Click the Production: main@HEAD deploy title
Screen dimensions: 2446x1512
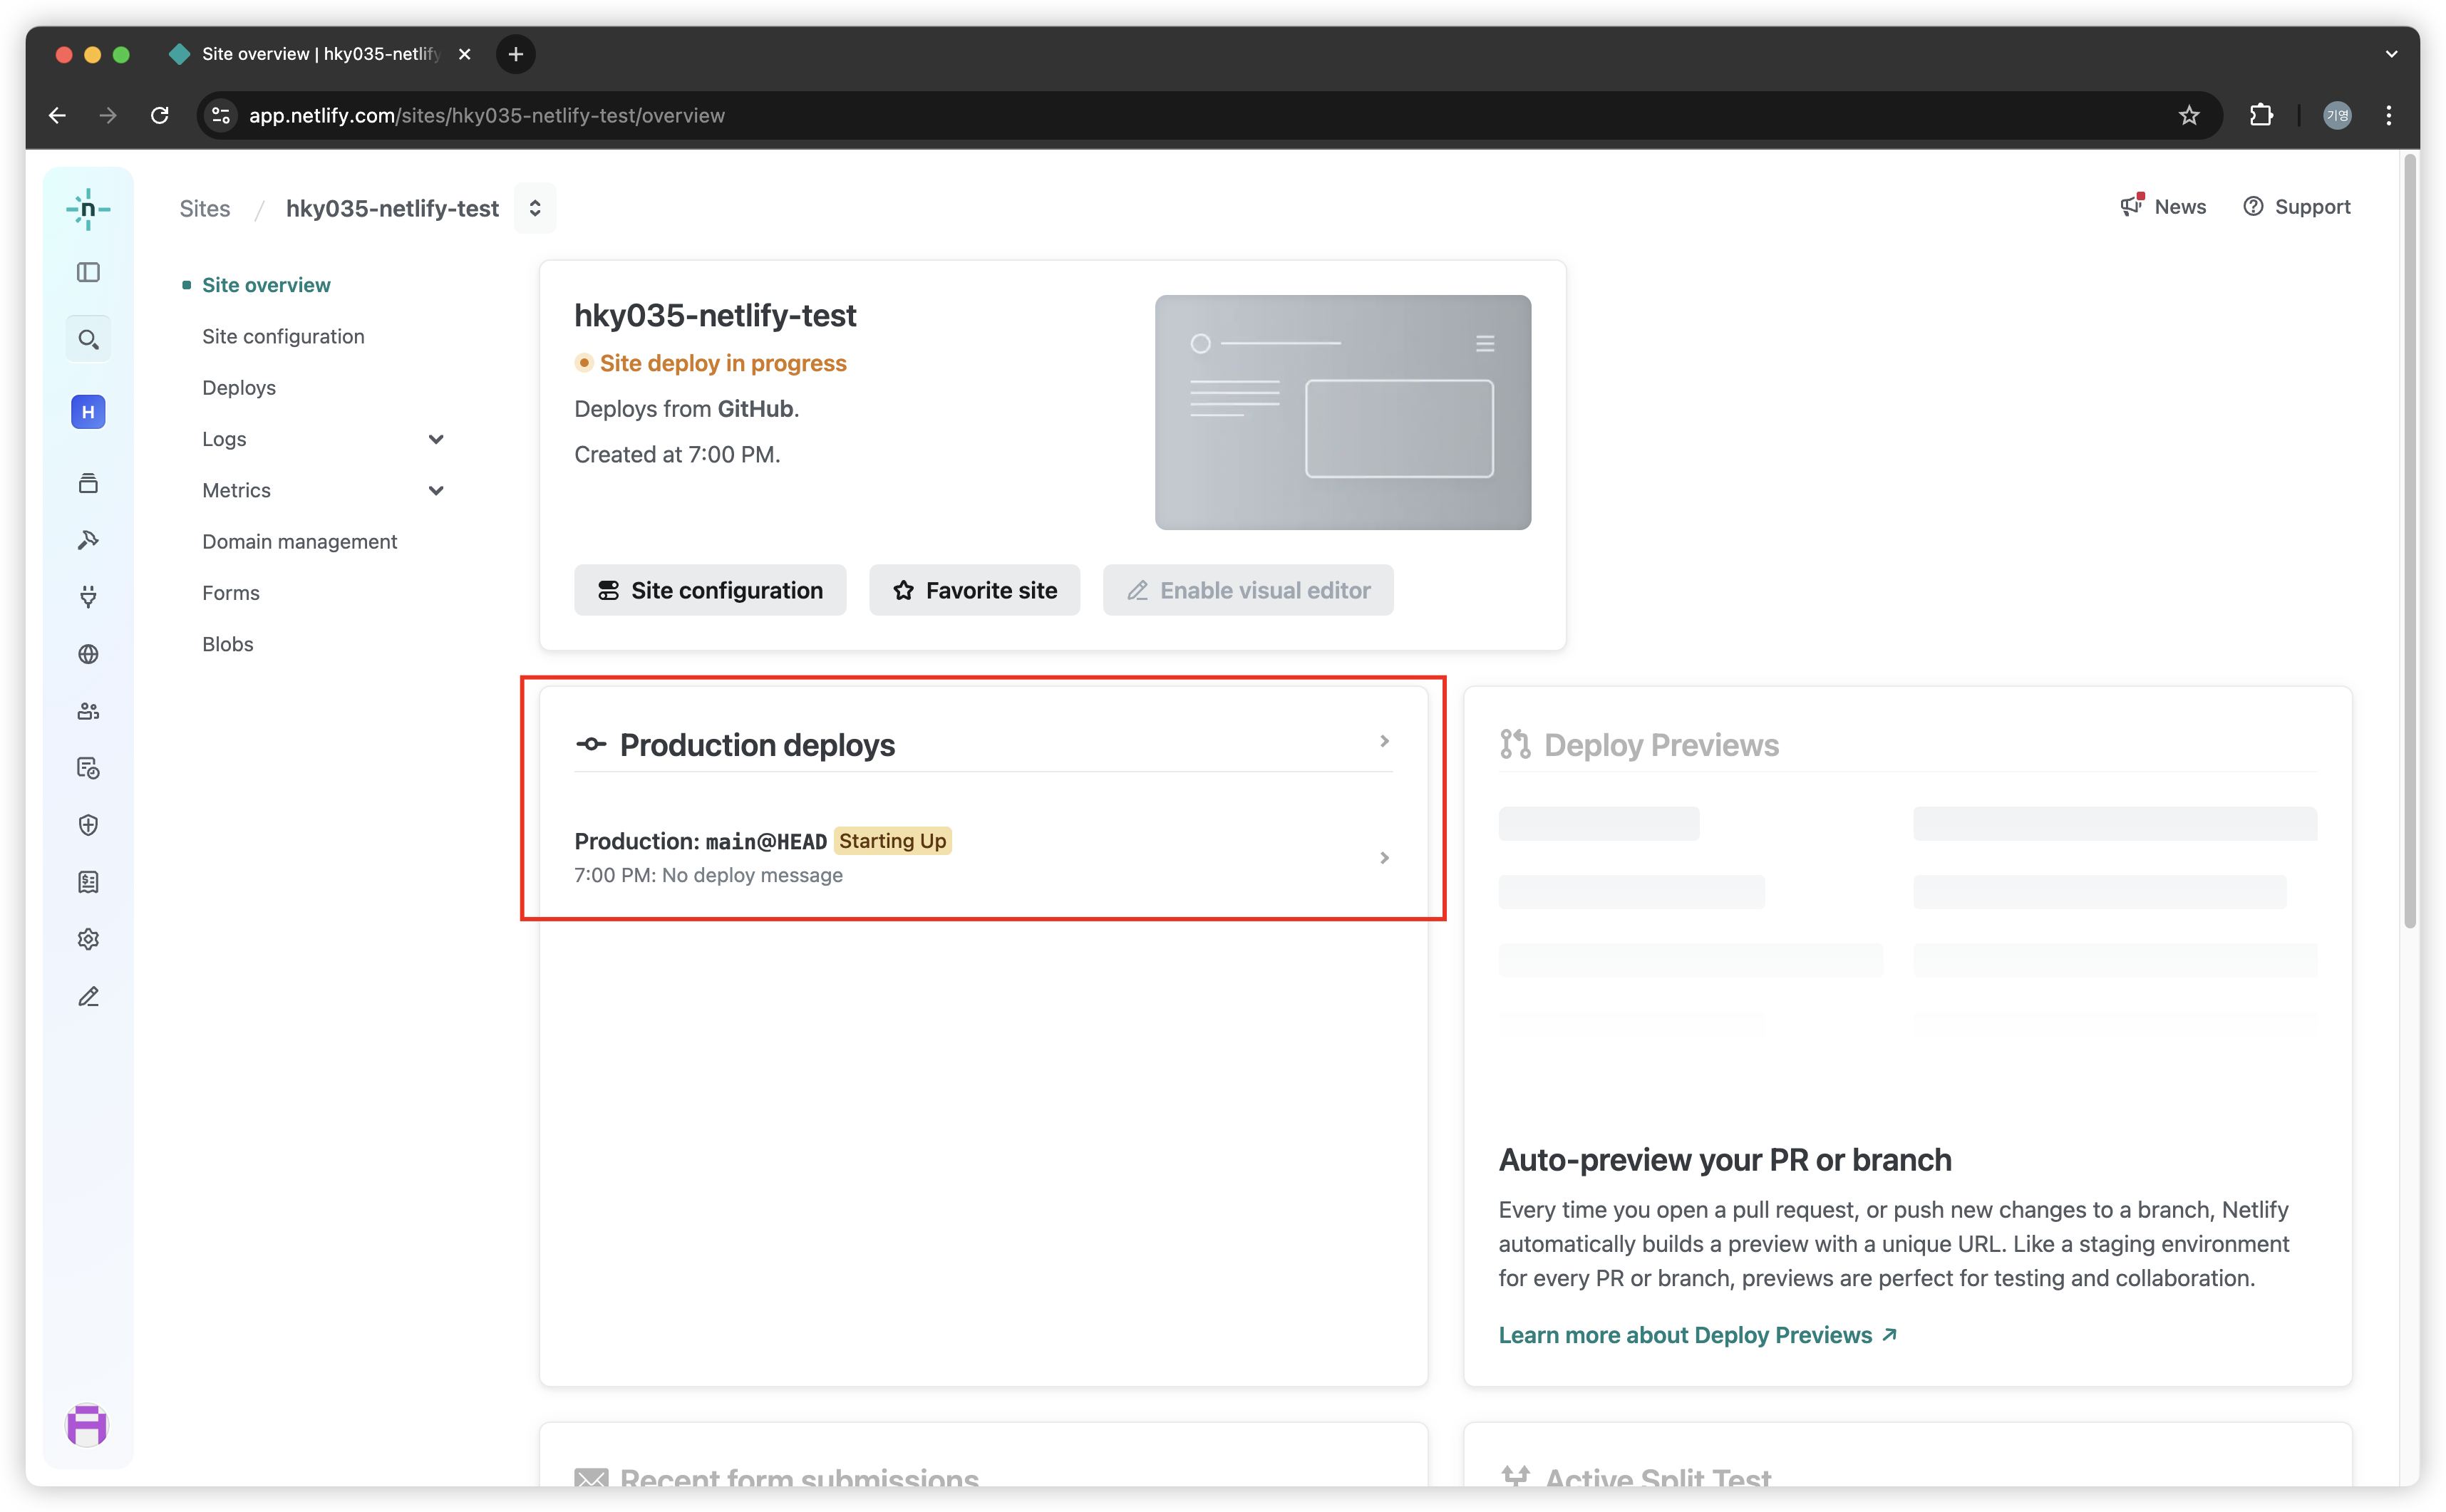(700, 841)
